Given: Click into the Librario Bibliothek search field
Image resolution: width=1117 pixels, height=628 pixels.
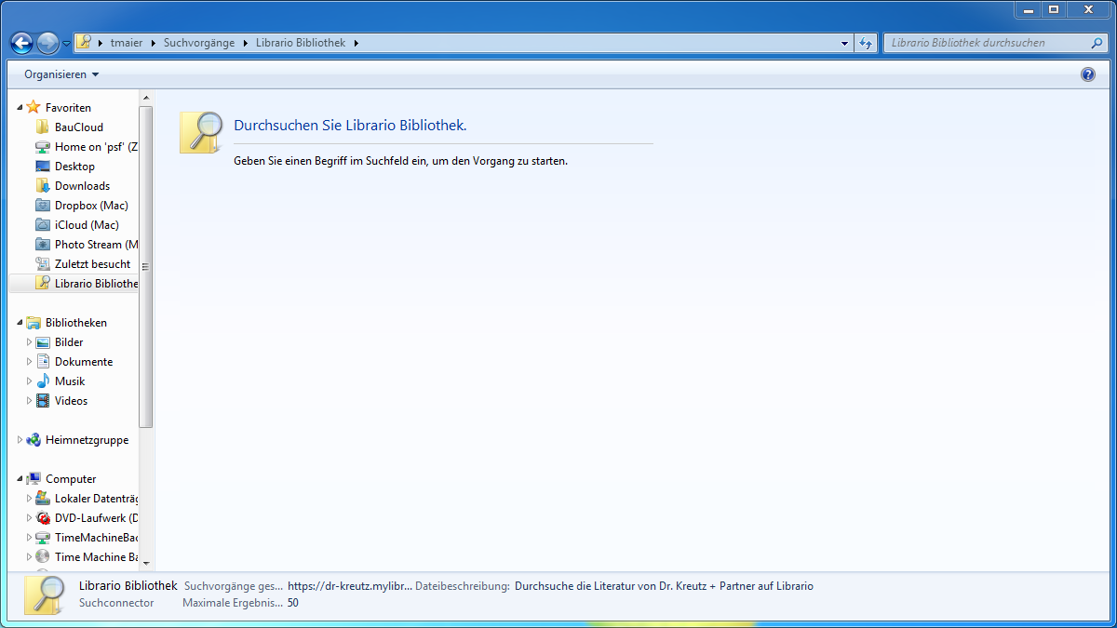Looking at the screenshot, I should click(985, 43).
